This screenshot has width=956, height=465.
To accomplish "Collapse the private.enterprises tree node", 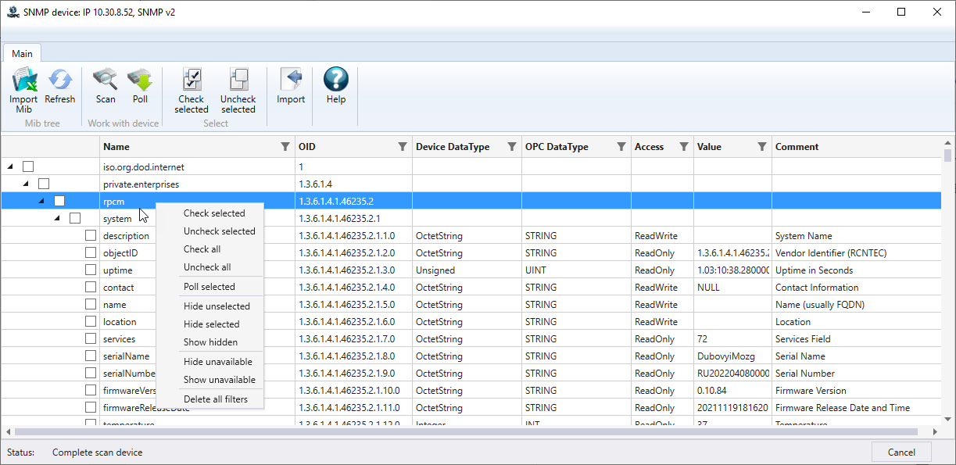I will click(x=26, y=184).
